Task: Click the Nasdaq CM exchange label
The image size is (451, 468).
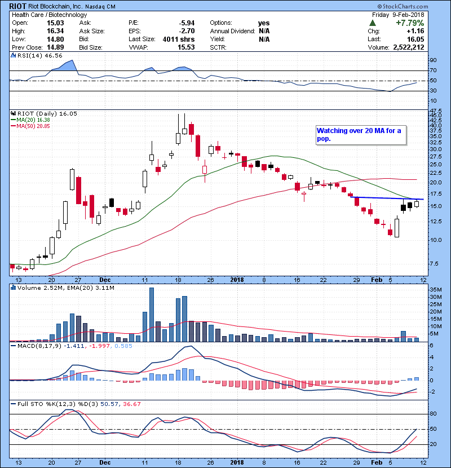Action: click(x=100, y=7)
